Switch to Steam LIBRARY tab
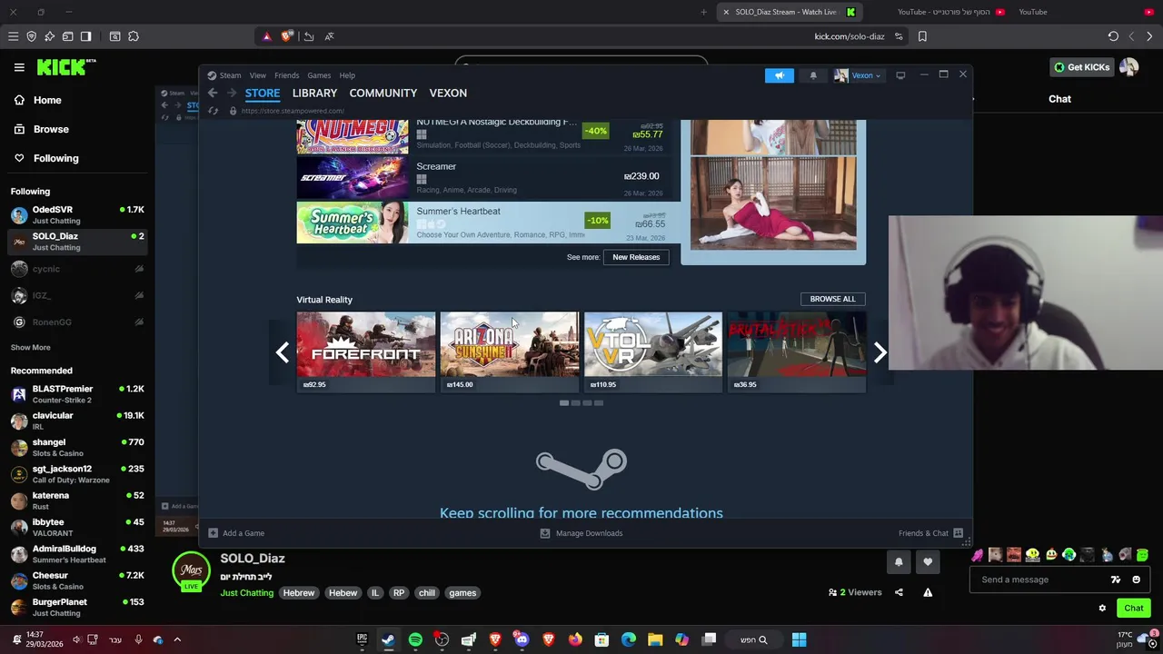 pos(314,93)
